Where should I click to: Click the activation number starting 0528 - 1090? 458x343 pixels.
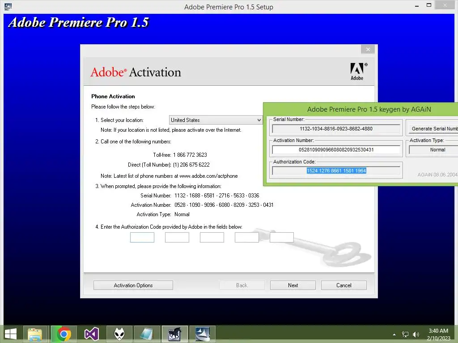pos(224,205)
